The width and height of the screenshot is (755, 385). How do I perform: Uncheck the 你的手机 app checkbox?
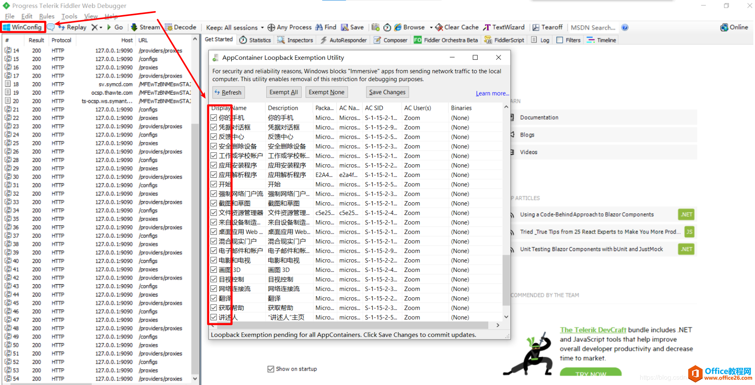pos(214,118)
